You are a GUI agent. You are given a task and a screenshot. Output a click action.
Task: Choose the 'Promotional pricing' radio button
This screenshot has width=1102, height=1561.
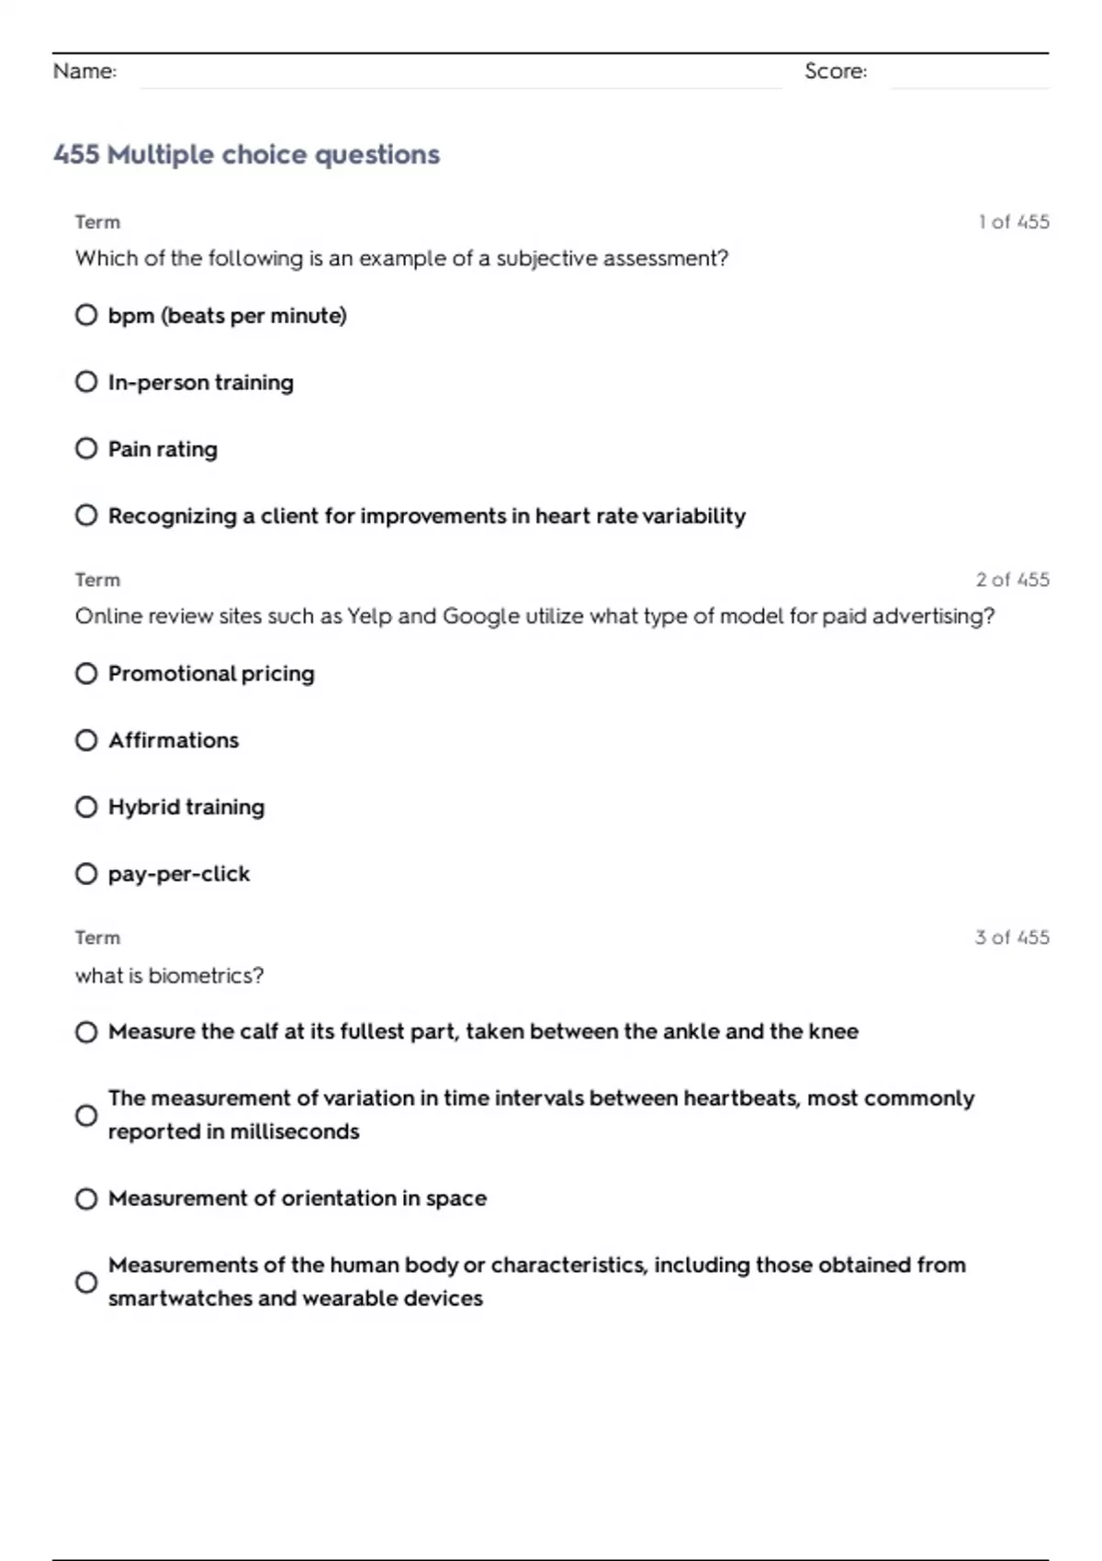tap(86, 673)
